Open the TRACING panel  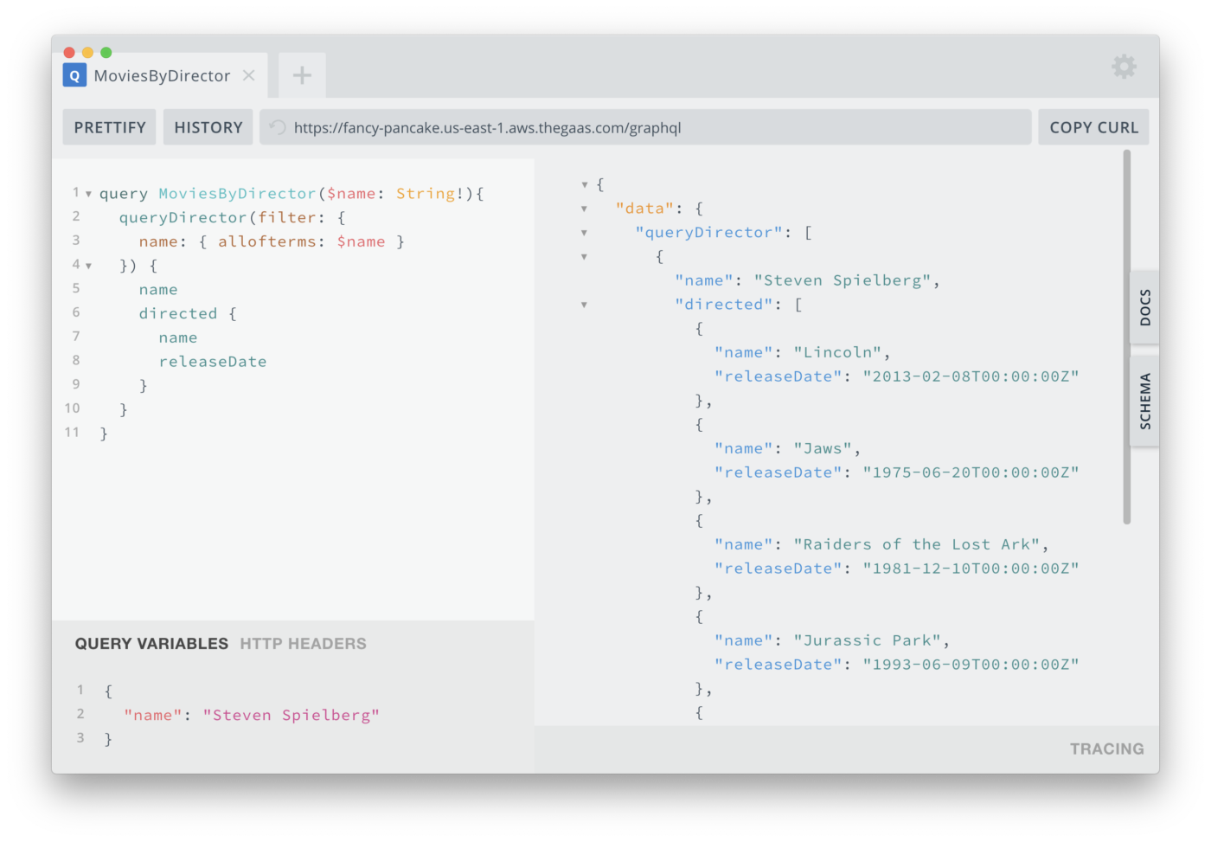pos(1107,749)
